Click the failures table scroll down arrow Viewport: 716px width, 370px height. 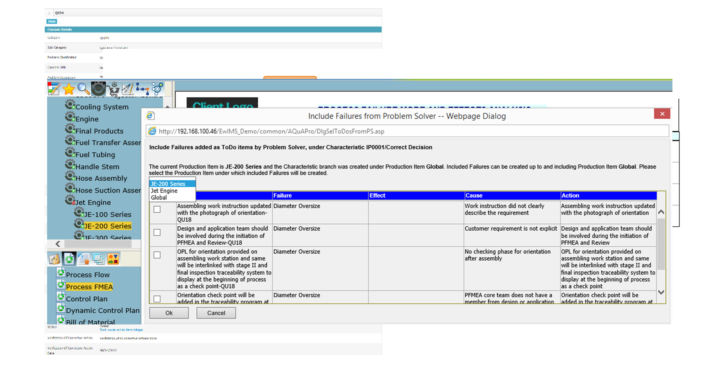pos(661,292)
